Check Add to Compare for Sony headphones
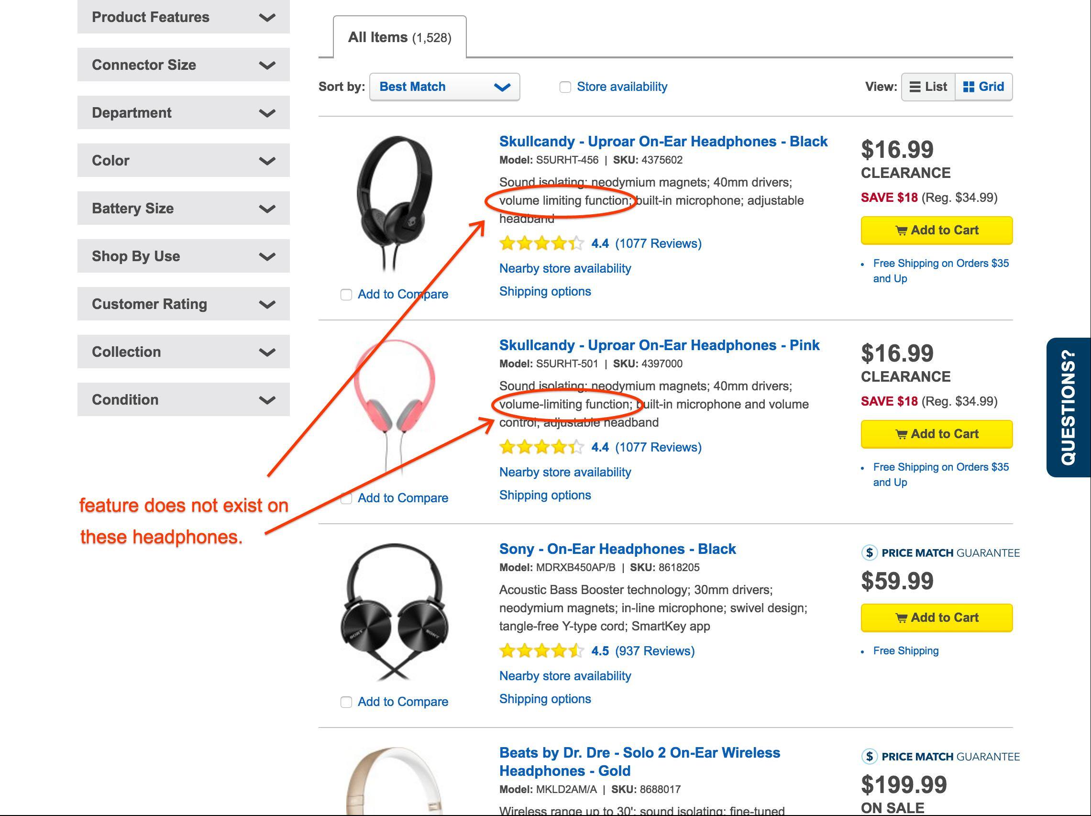This screenshot has width=1091, height=816. point(346,702)
